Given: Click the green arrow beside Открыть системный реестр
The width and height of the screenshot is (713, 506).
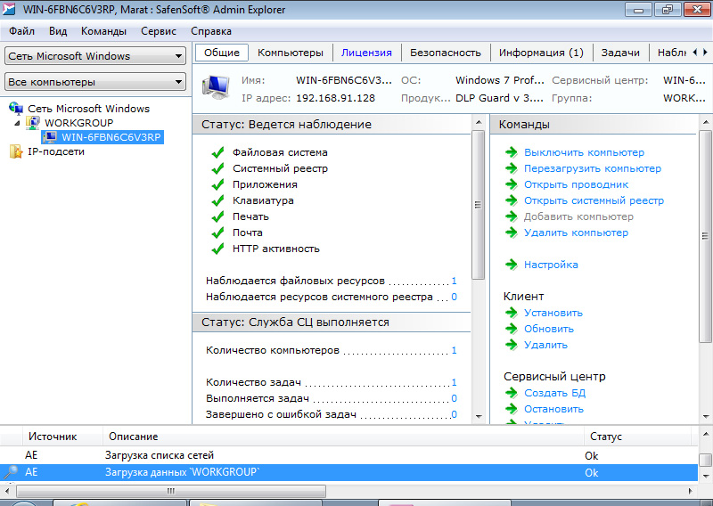Looking at the screenshot, I should click(x=512, y=200).
